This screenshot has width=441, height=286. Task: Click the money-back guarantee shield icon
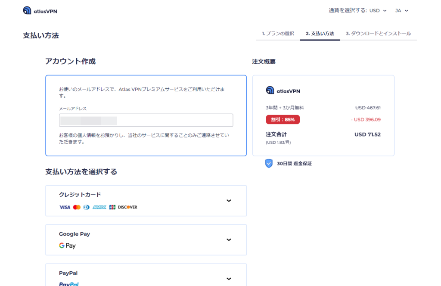(x=269, y=163)
